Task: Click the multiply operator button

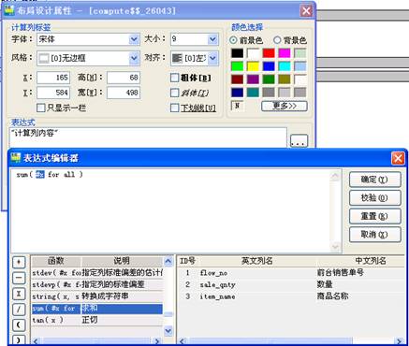Action: point(19,294)
